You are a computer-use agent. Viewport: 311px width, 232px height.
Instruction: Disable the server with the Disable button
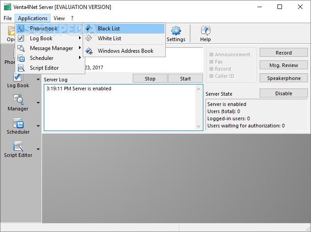click(x=284, y=93)
